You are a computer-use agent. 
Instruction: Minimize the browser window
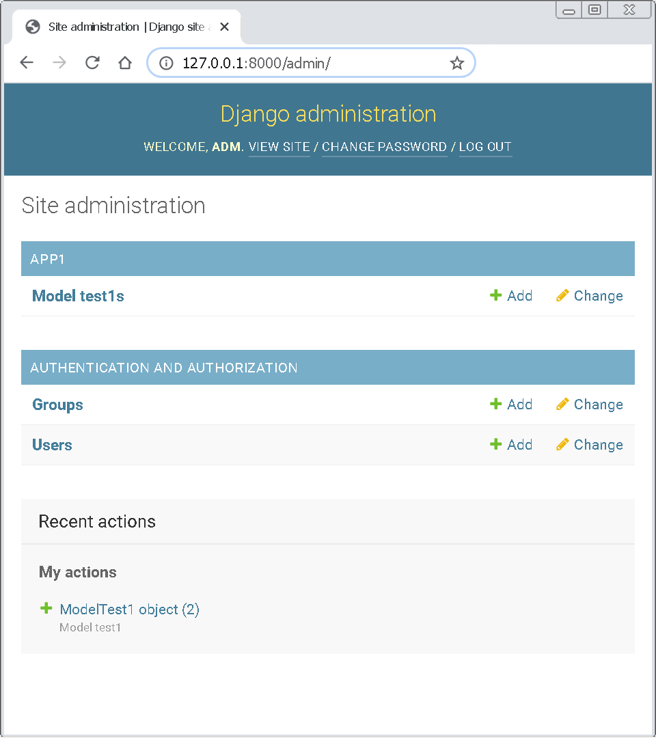pyautogui.click(x=569, y=10)
